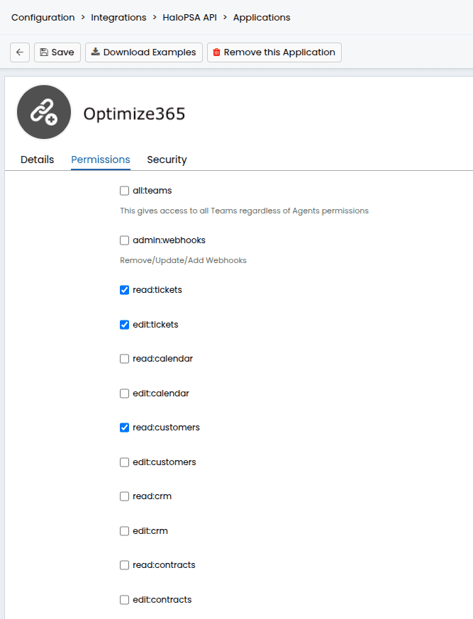
Task: Enable the read:contracts permission
Action: pyautogui.click(x=124, y=565)
